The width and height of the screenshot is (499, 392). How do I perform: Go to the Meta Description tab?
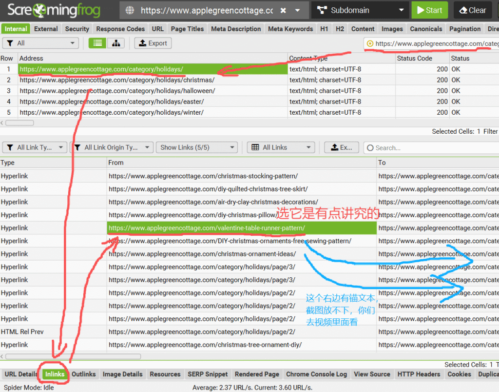[236, 29]
